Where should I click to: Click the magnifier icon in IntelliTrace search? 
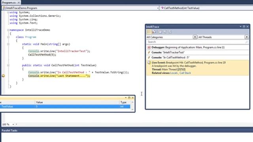point(247,42)
